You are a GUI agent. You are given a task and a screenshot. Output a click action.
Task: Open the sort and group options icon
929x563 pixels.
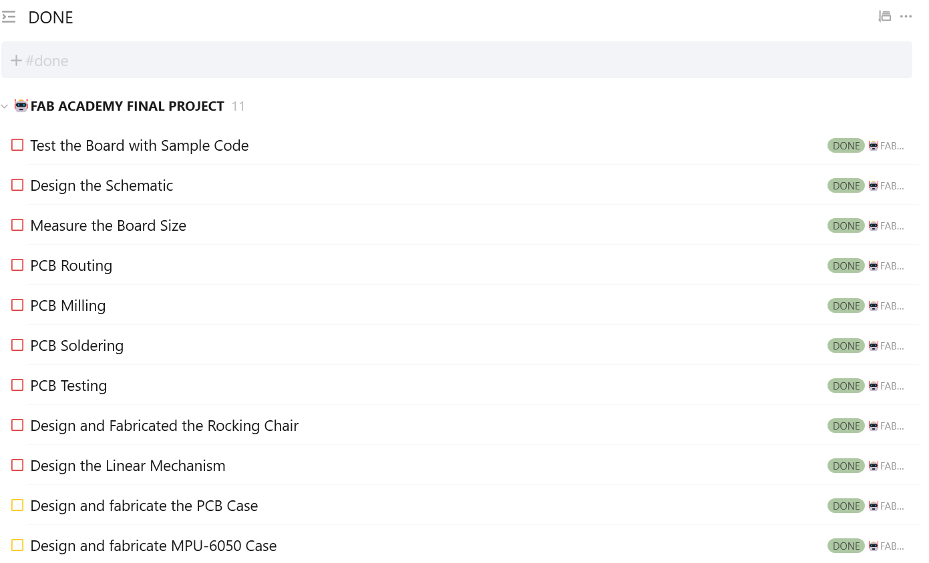(x=885, y=17)
